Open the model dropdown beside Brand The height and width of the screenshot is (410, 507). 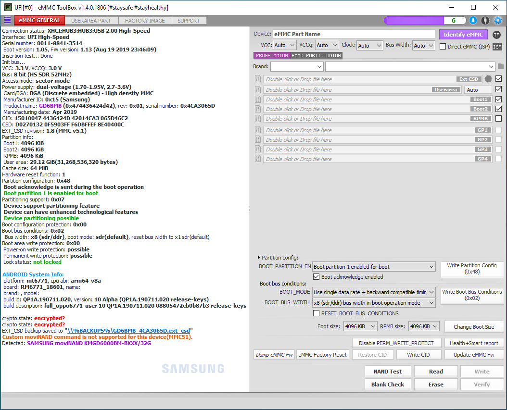coord(410,66)
